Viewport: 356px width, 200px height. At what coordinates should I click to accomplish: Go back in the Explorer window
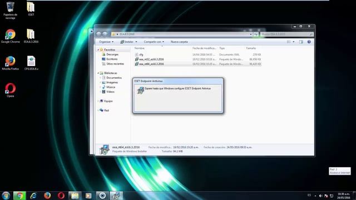coord(98,34)
